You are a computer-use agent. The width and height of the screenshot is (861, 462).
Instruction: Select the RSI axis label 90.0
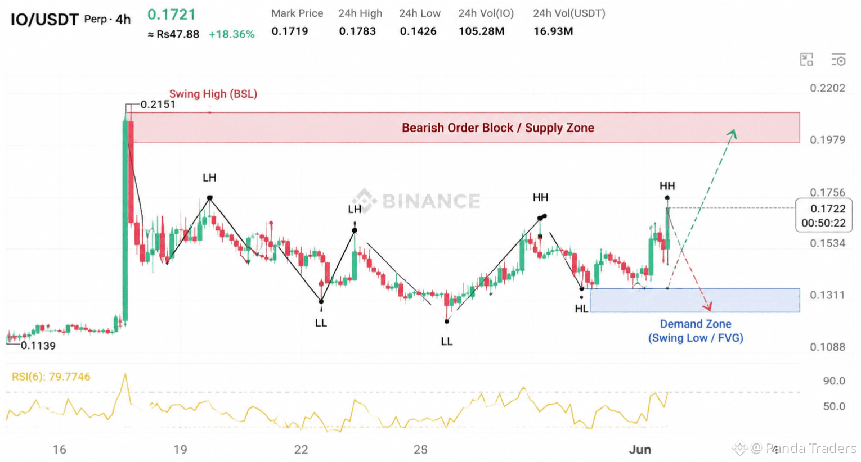tap(834, 381)
